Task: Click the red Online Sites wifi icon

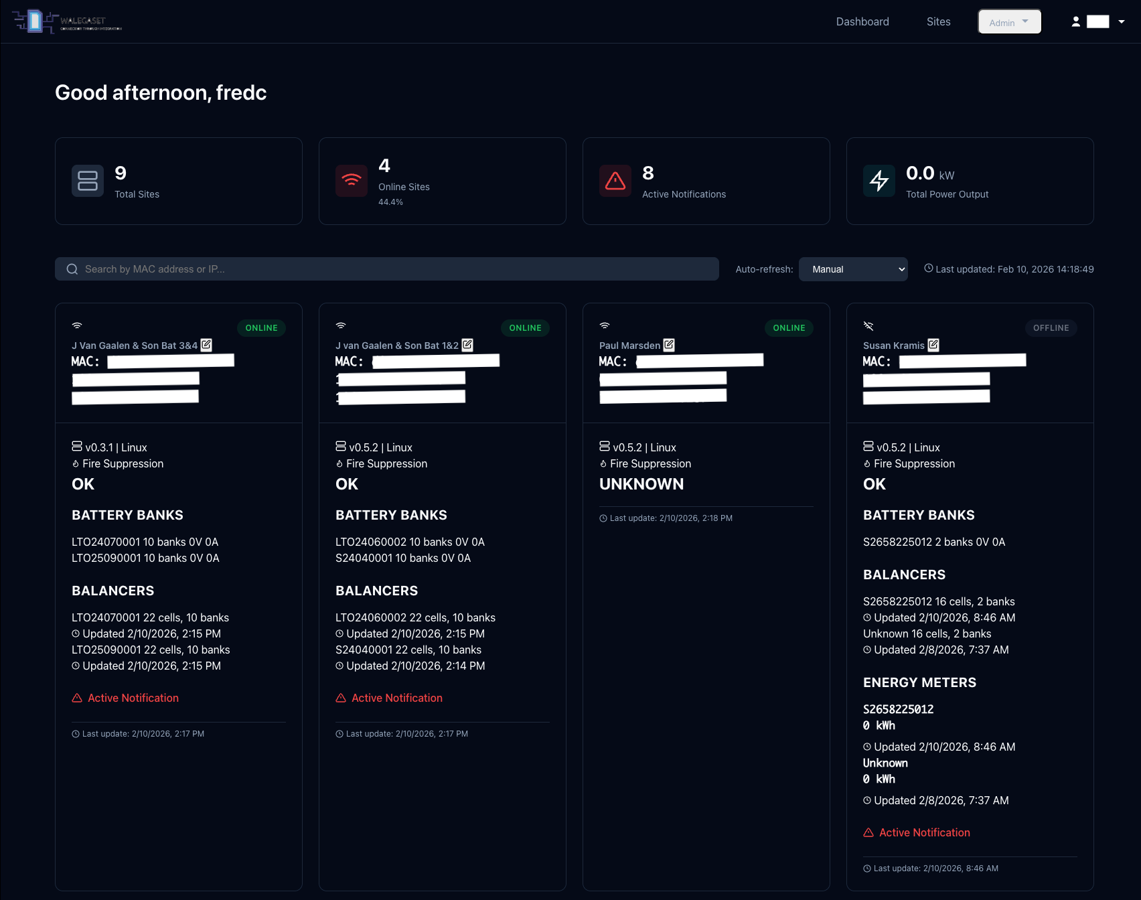Action: (x=352, y=181)
